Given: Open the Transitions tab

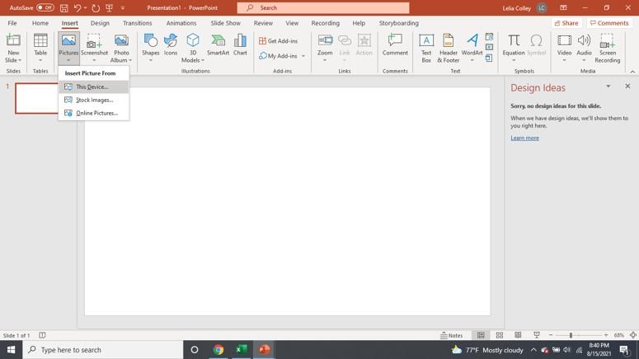Looking at the screenshot, I should [x=138, y=23].
